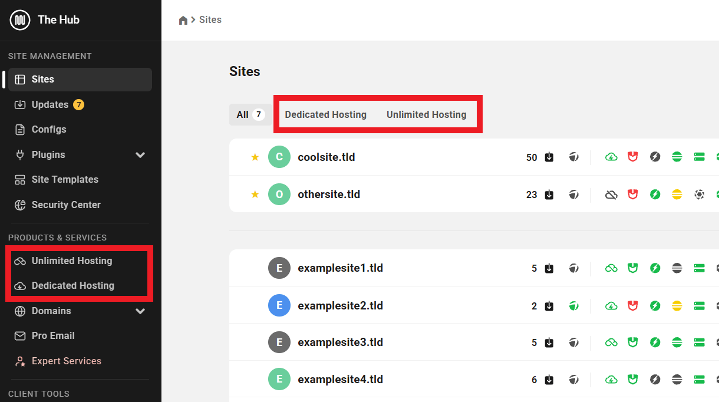The image size is (719, 402).
Task: Click the updates download icon for examplesite1.tld
Action: point(549,268)
